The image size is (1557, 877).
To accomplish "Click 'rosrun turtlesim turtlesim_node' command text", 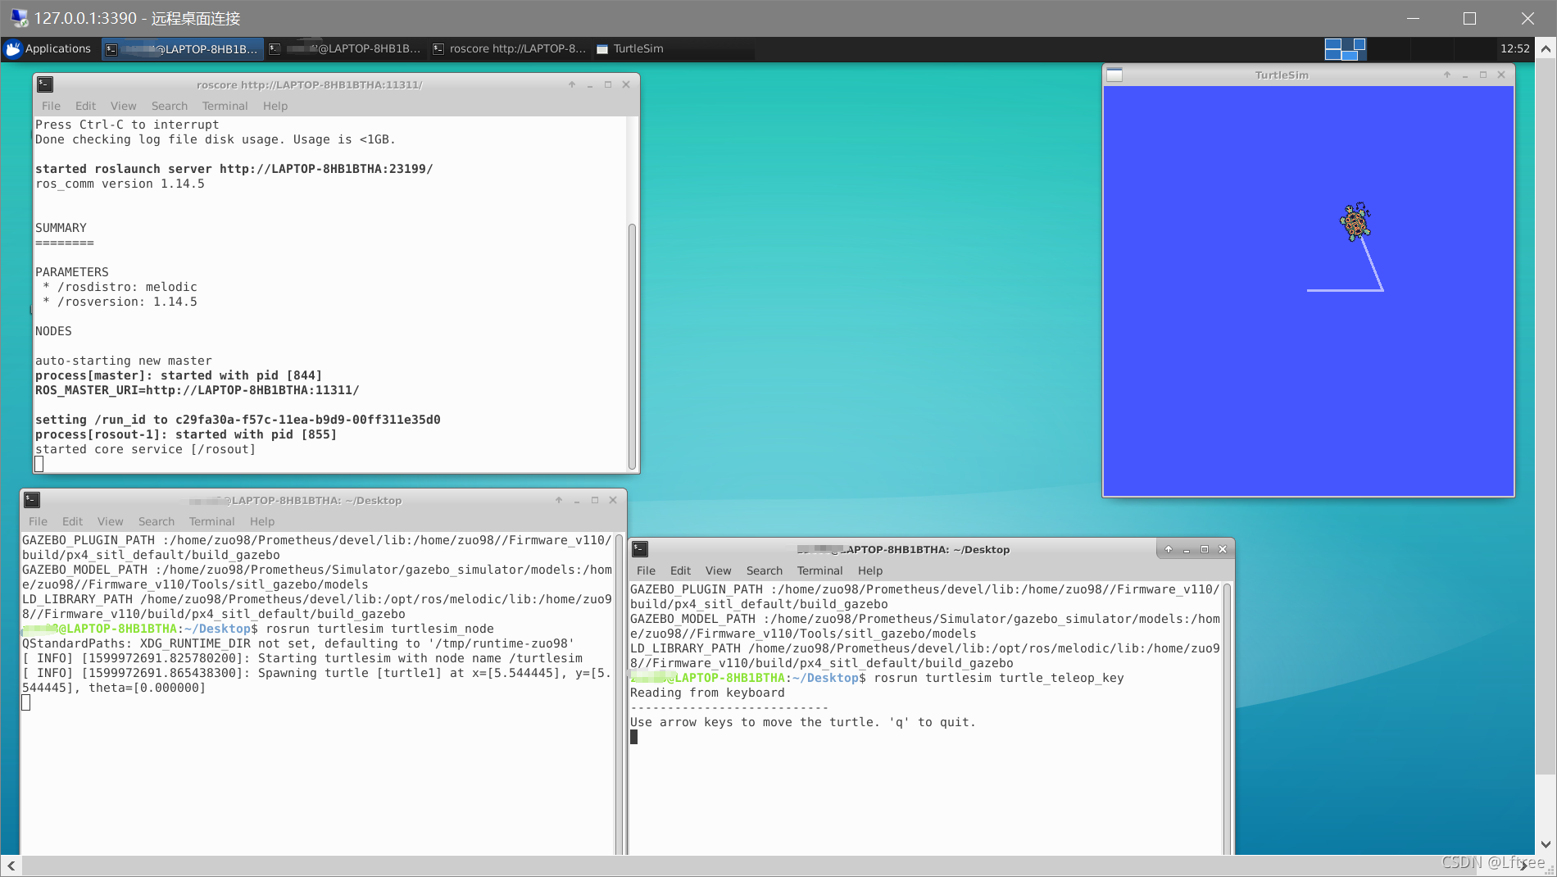I will (380, 629).
